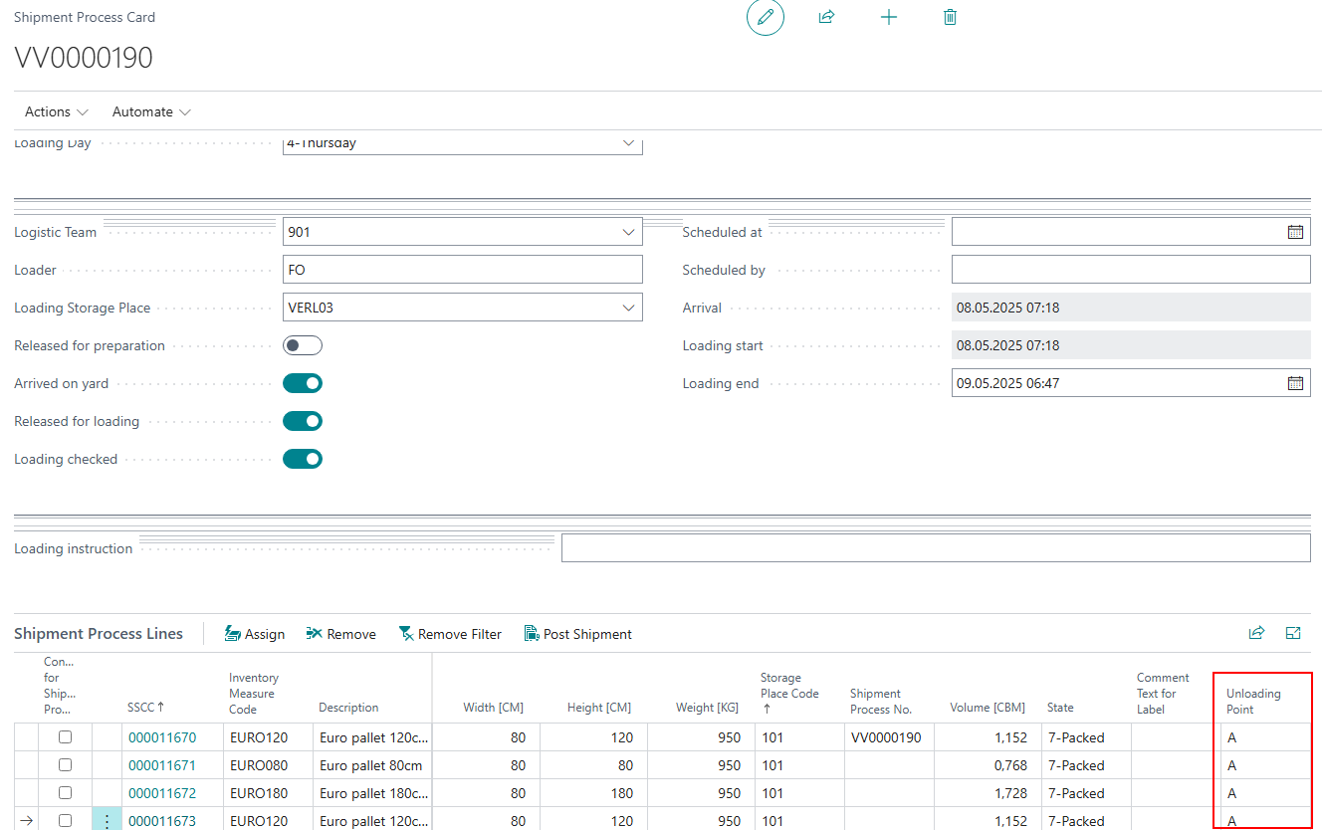Click the Loading instruction text field
This screenshot has height=830, width=1322.
[x=935, y=548]
